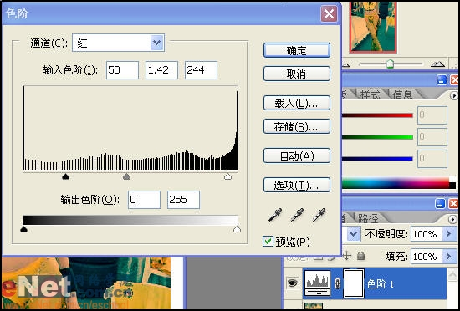
Task: Click the white input level slider under histogram
Action: (227, 176)
